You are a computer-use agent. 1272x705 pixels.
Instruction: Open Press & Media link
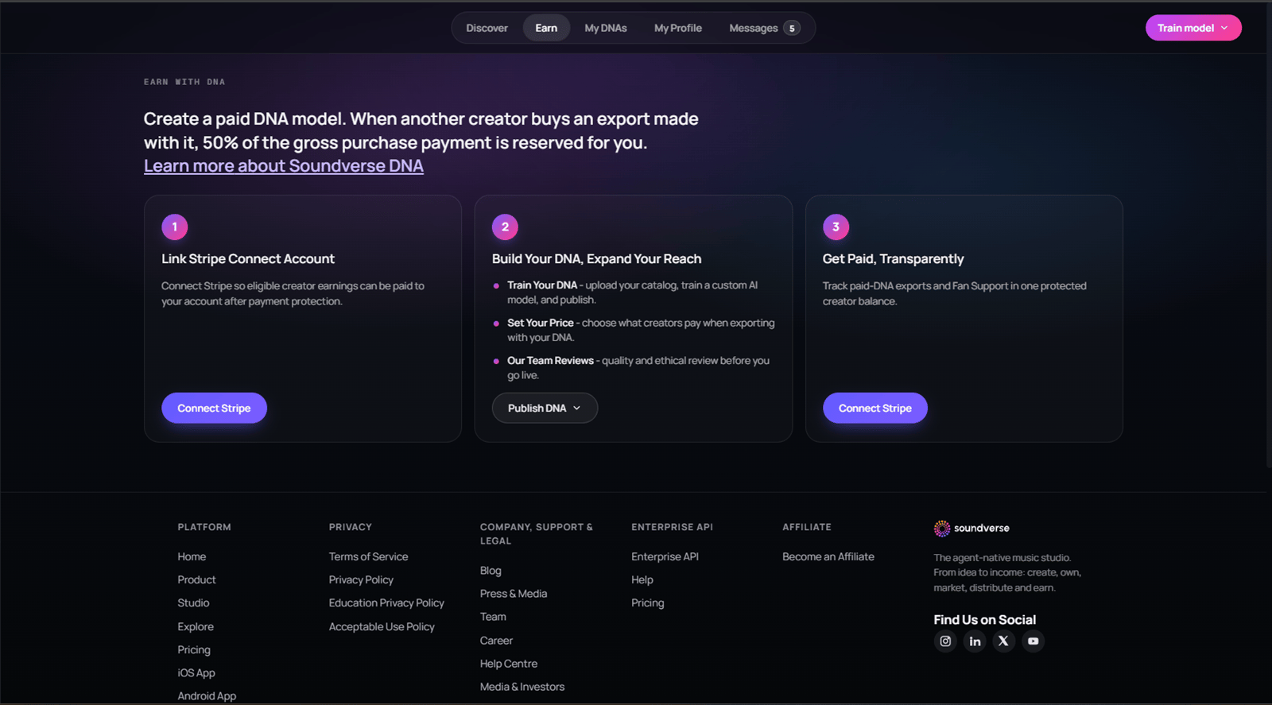(x=514, y=594)
